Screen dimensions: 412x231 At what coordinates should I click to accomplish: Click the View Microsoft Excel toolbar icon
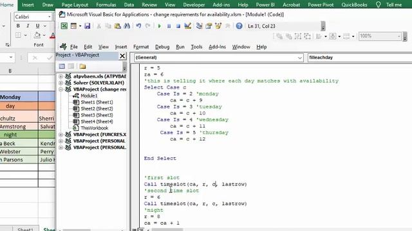pos(64,26)
